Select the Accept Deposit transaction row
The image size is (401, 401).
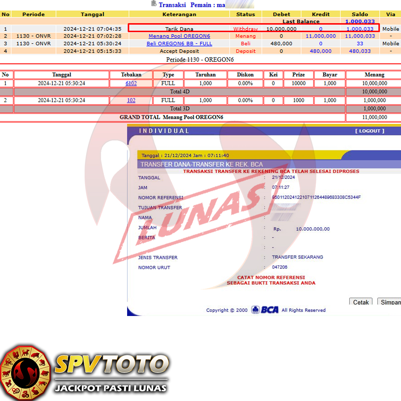179,51
